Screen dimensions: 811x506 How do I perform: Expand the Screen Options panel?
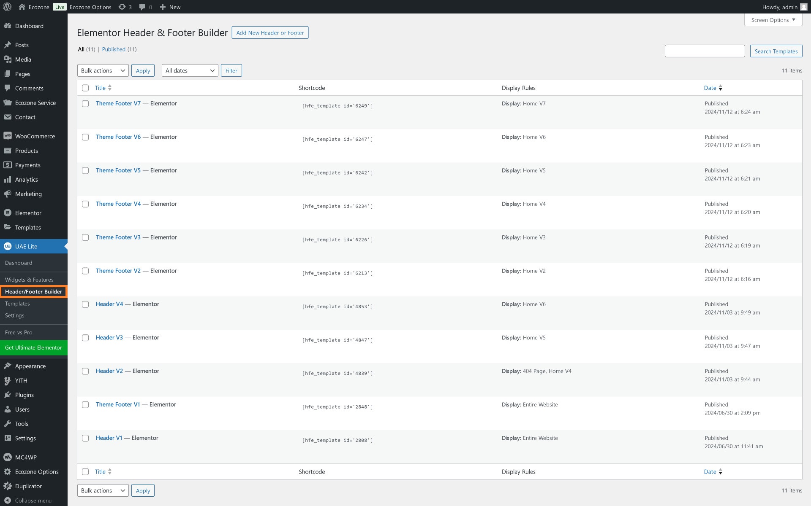point(773,20)
